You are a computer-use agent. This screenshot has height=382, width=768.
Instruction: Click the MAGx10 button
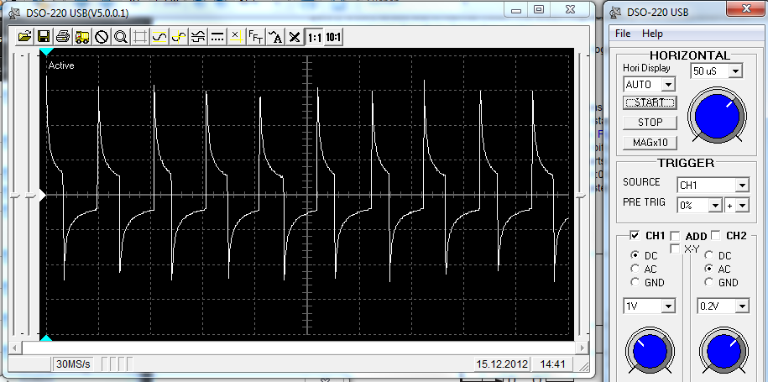coord(650,143)
